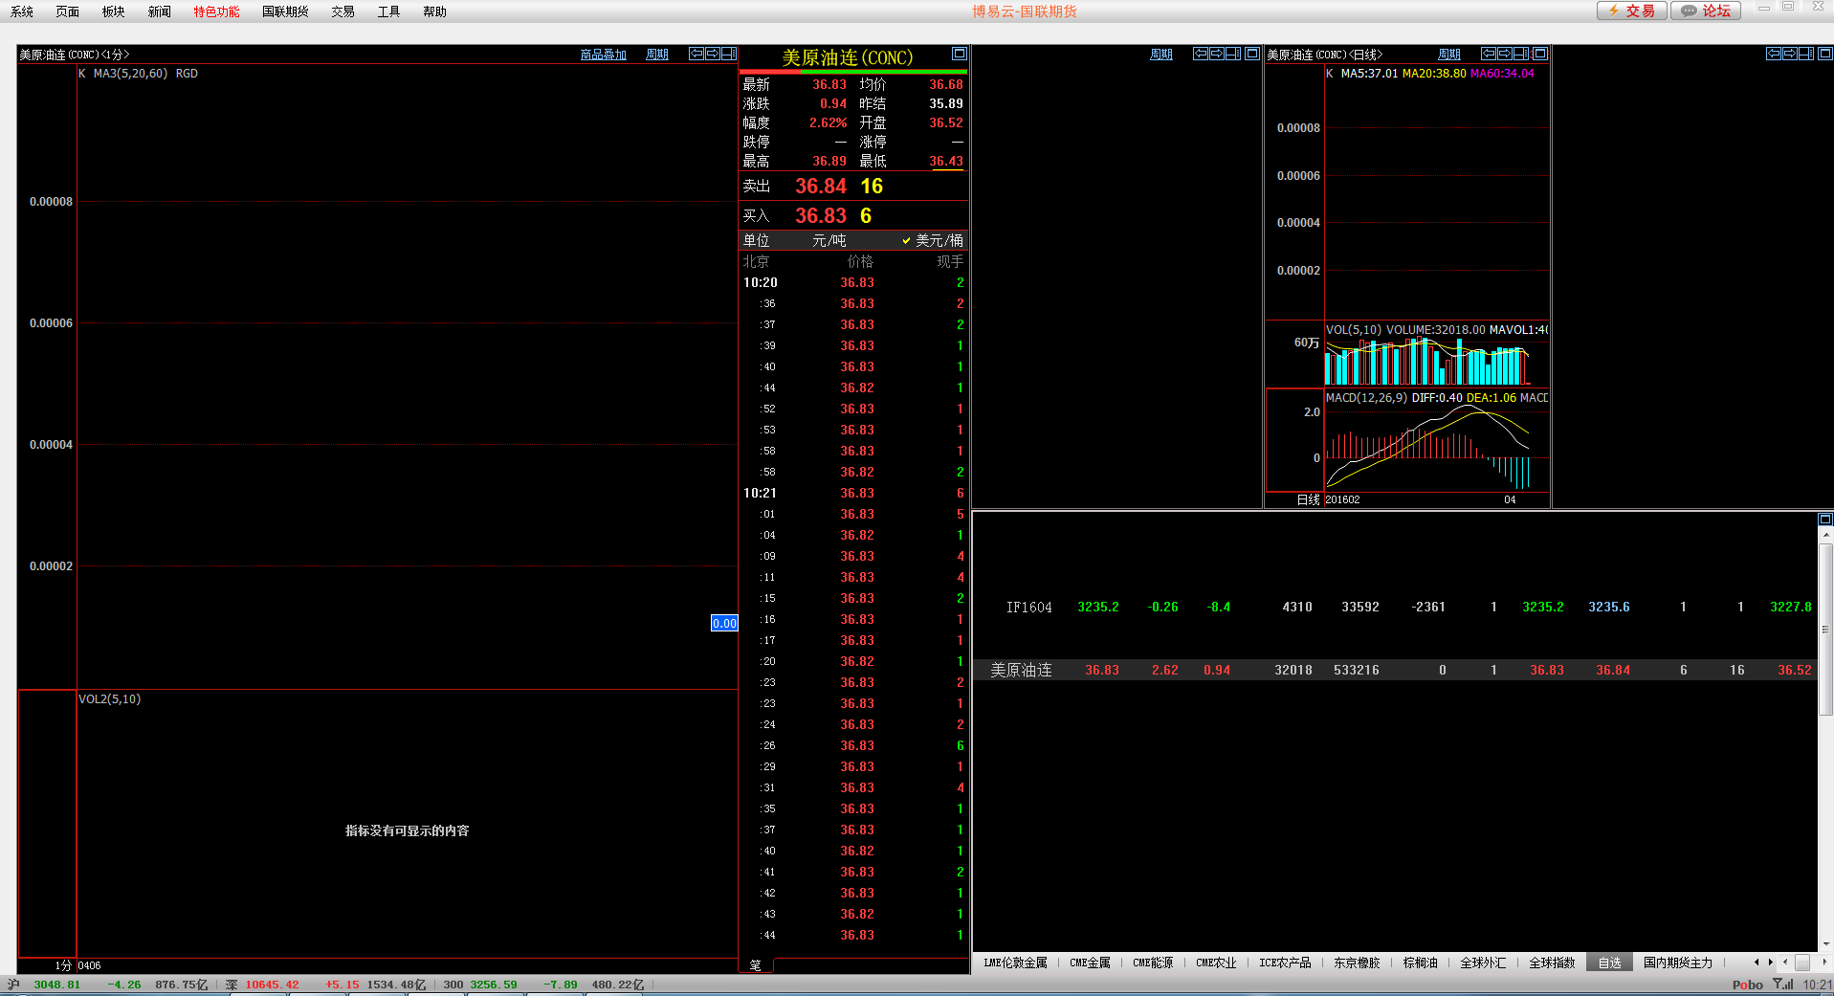The width and height of the screenshot is (1834, 996).
Task: Click split-panel layout icon in 1-minute chart header
Action: pos(729,54)
